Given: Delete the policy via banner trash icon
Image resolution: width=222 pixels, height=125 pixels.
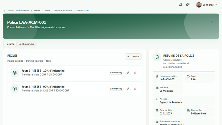Looking at the screenshot, I should coord(212,22).
